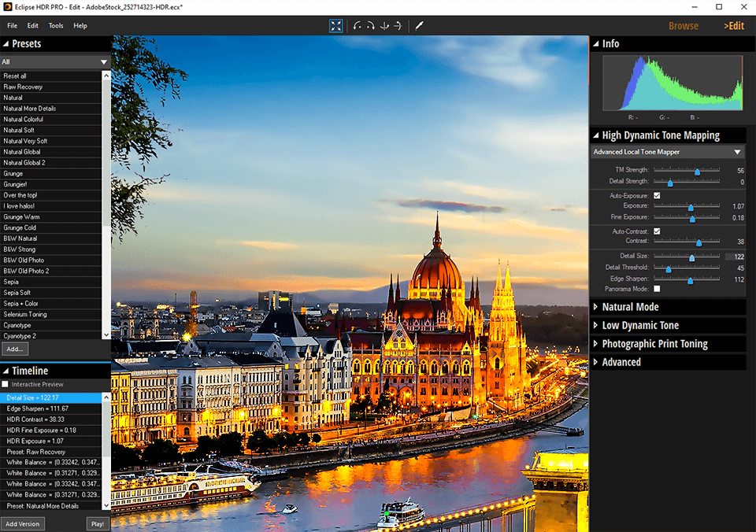Click the Eclipse HDR PRO logo icon
Image resolution: width=756 pixels, height=532 pixels.
click(7, 7)
